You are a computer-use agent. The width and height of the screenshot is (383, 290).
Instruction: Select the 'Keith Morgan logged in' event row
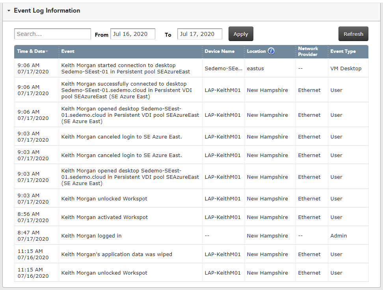[191, 236]
